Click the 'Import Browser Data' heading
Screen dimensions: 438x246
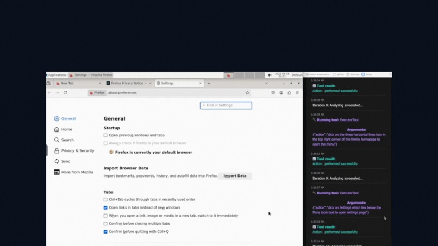[126, 168]
